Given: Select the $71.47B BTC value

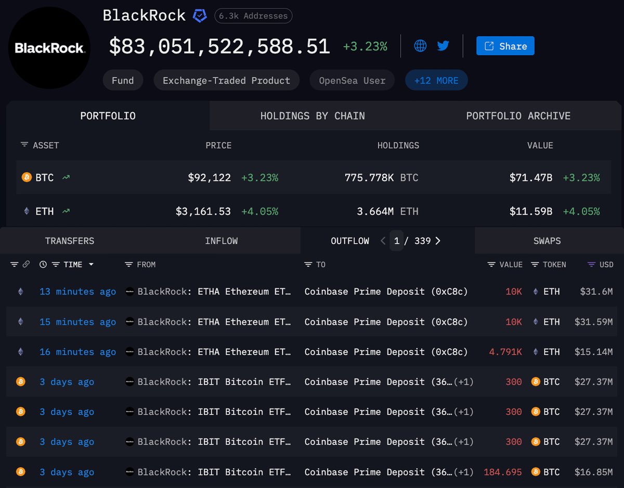Looking at the screenshot, I should point(531,177).
